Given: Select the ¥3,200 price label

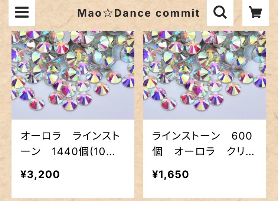Looking at the screenshot, I should (40, 174).
